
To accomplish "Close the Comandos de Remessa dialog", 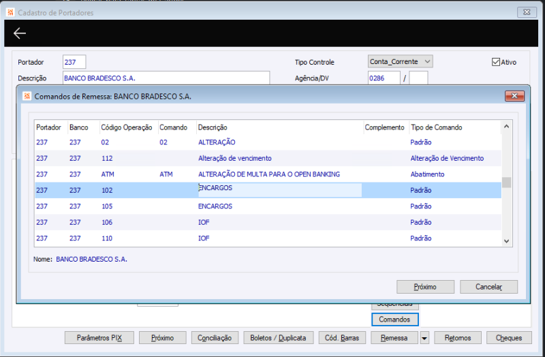I will pyautogui.click(x=514, y=96).
